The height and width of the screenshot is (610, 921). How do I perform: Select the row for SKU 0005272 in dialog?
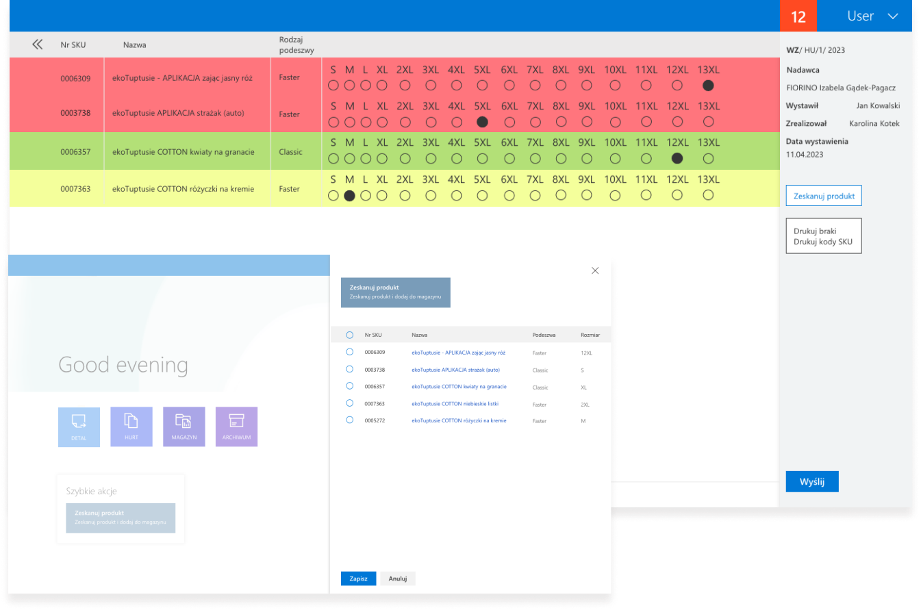(349, 420)
